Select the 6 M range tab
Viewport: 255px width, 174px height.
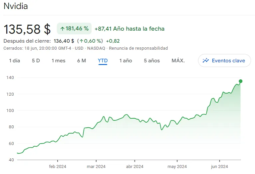82,61
